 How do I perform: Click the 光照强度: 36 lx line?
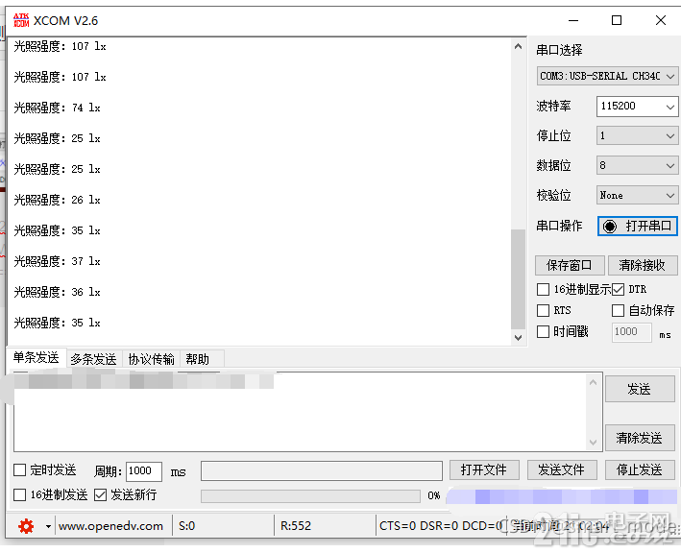coord(57,292)
